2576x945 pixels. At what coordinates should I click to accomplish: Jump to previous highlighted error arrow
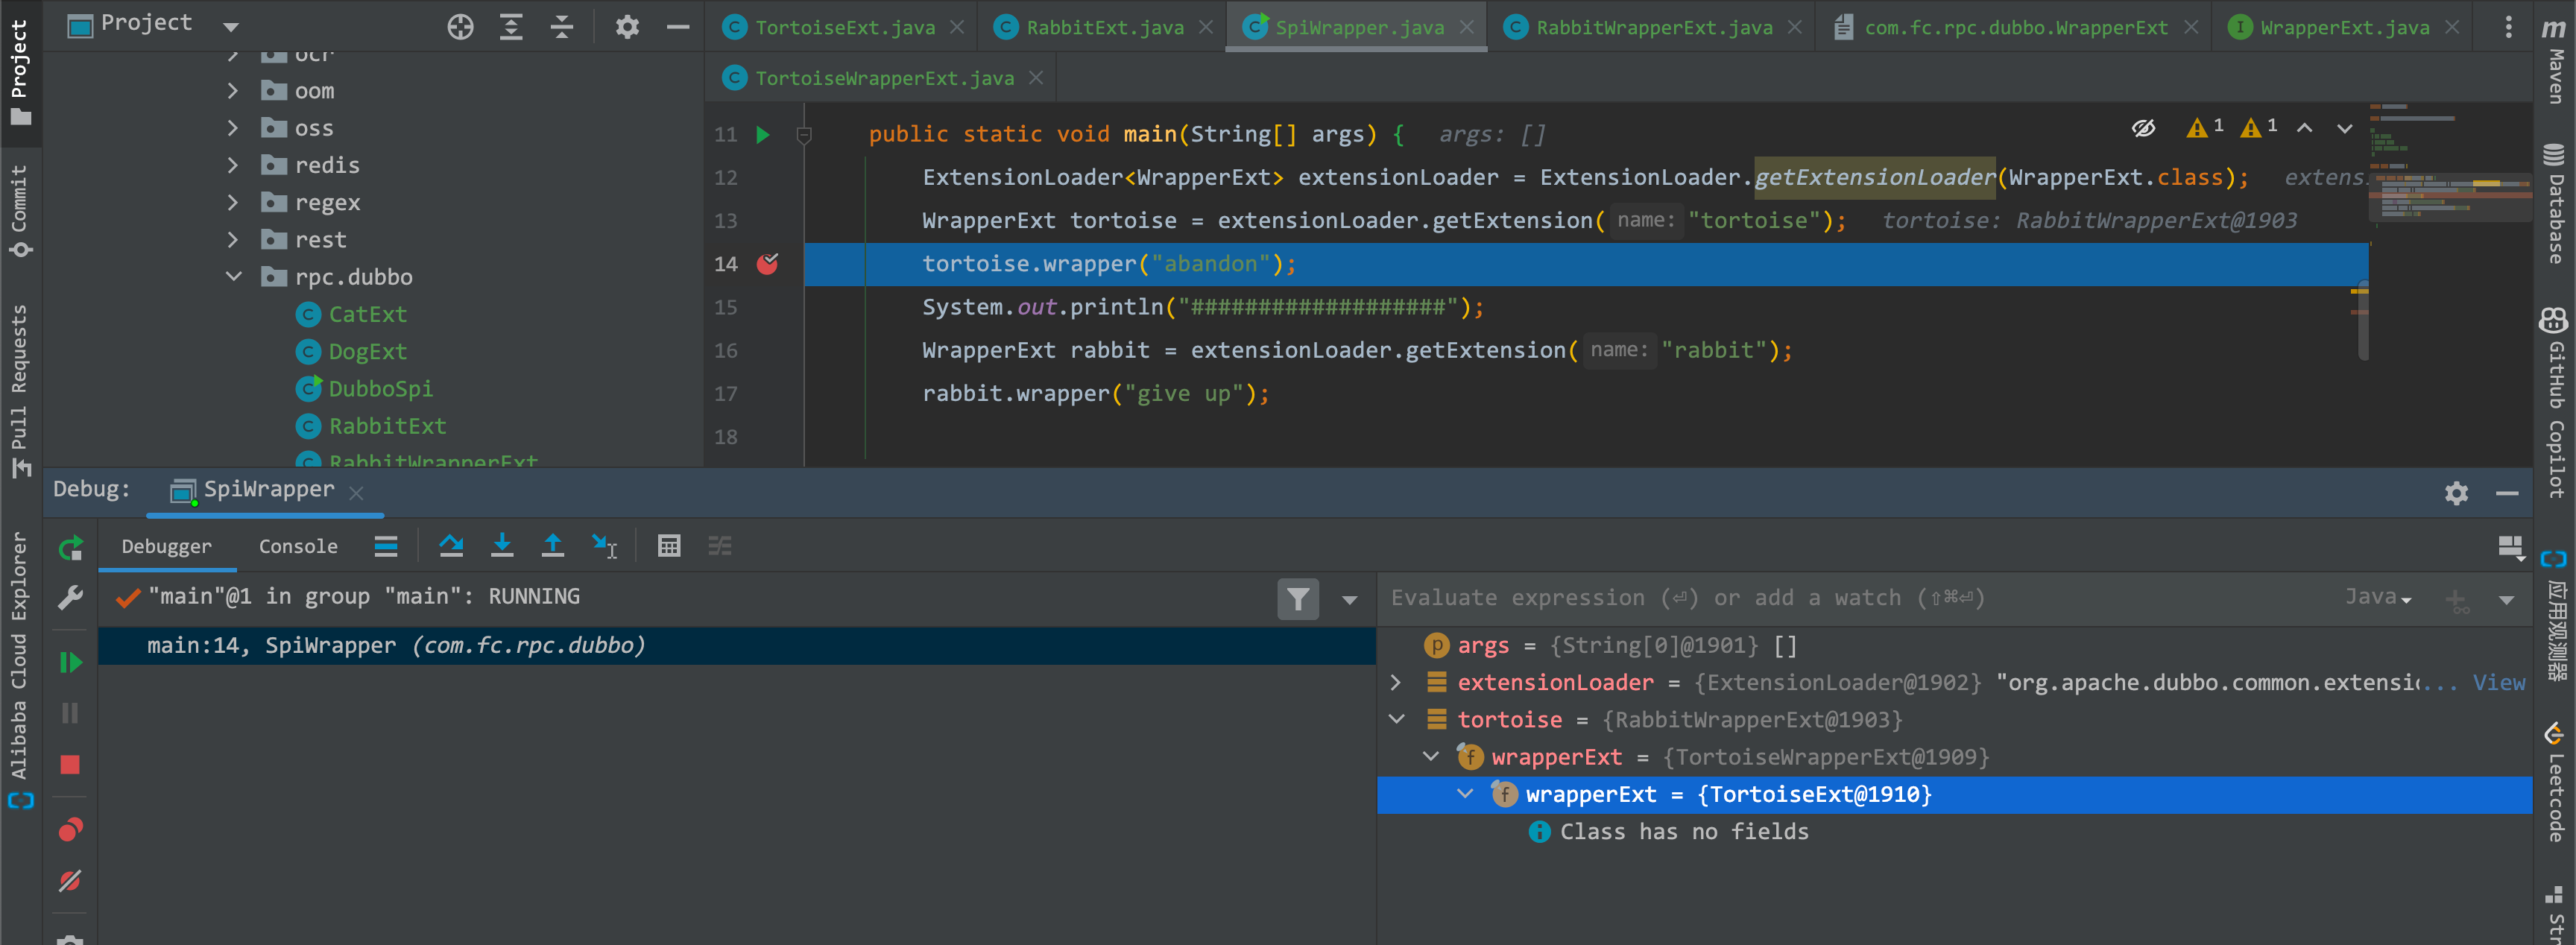tap(2304, 128)
